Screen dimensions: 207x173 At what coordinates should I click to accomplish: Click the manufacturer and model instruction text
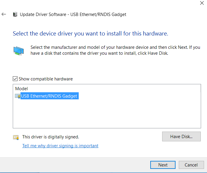pyautogui.click(x=115, y=50)
